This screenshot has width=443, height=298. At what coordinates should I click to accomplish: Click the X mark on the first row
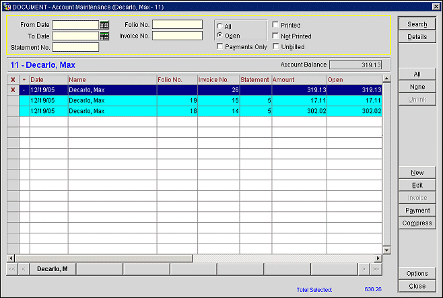click(13, 89)
